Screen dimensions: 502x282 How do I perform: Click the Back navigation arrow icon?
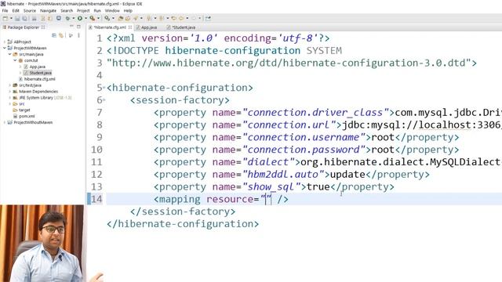(x=181, y=18)
